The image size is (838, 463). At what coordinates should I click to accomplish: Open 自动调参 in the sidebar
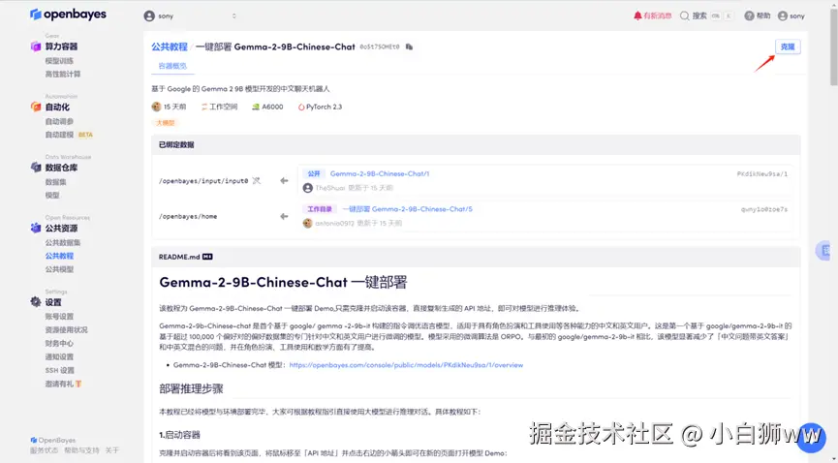pyautogui.click(x=59, y=121)
